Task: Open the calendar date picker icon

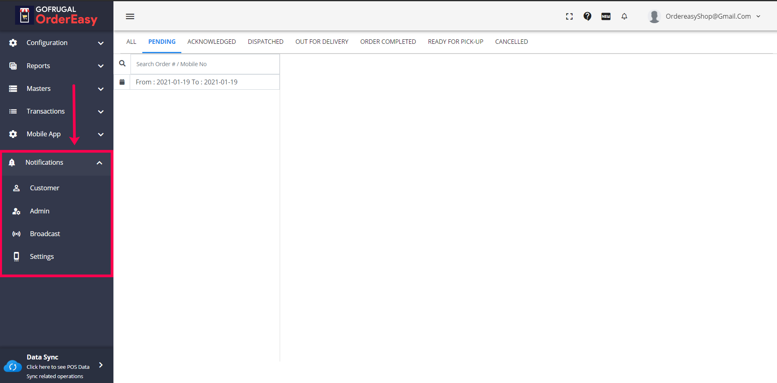Action: coord(122,82)
